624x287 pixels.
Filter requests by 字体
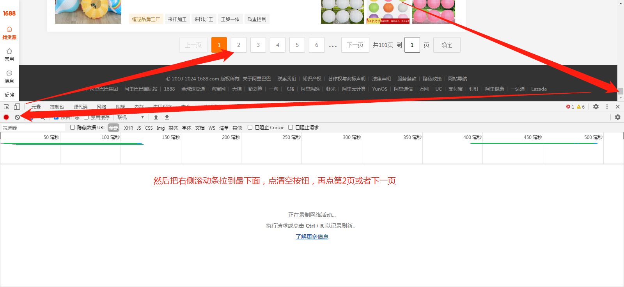(187, 128)
